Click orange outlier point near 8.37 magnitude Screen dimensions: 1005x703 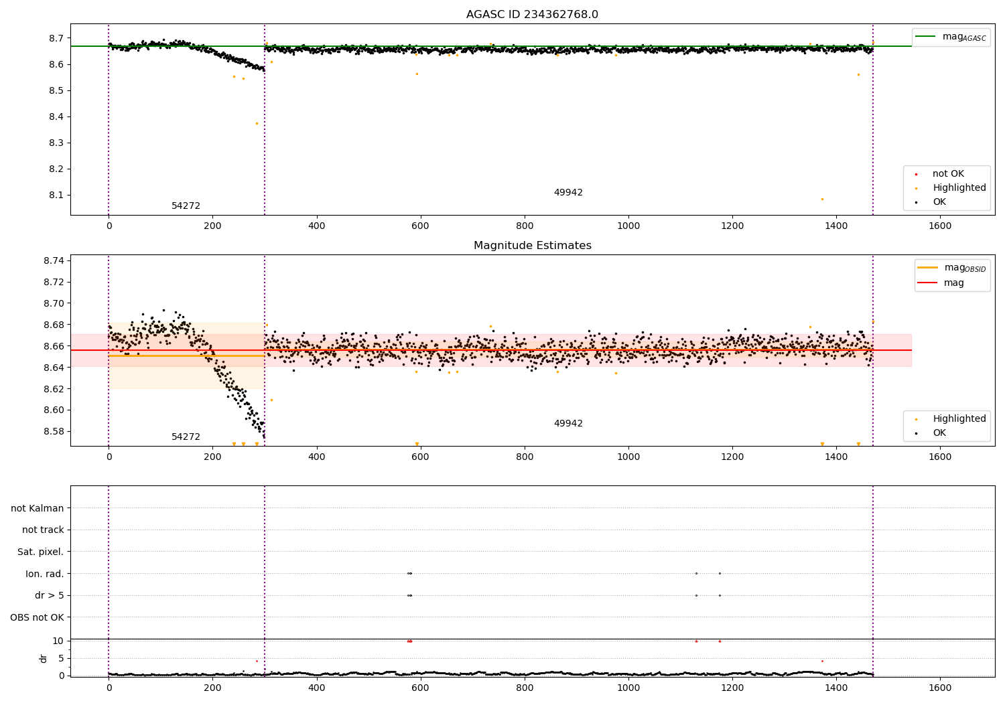pos(257,123)
